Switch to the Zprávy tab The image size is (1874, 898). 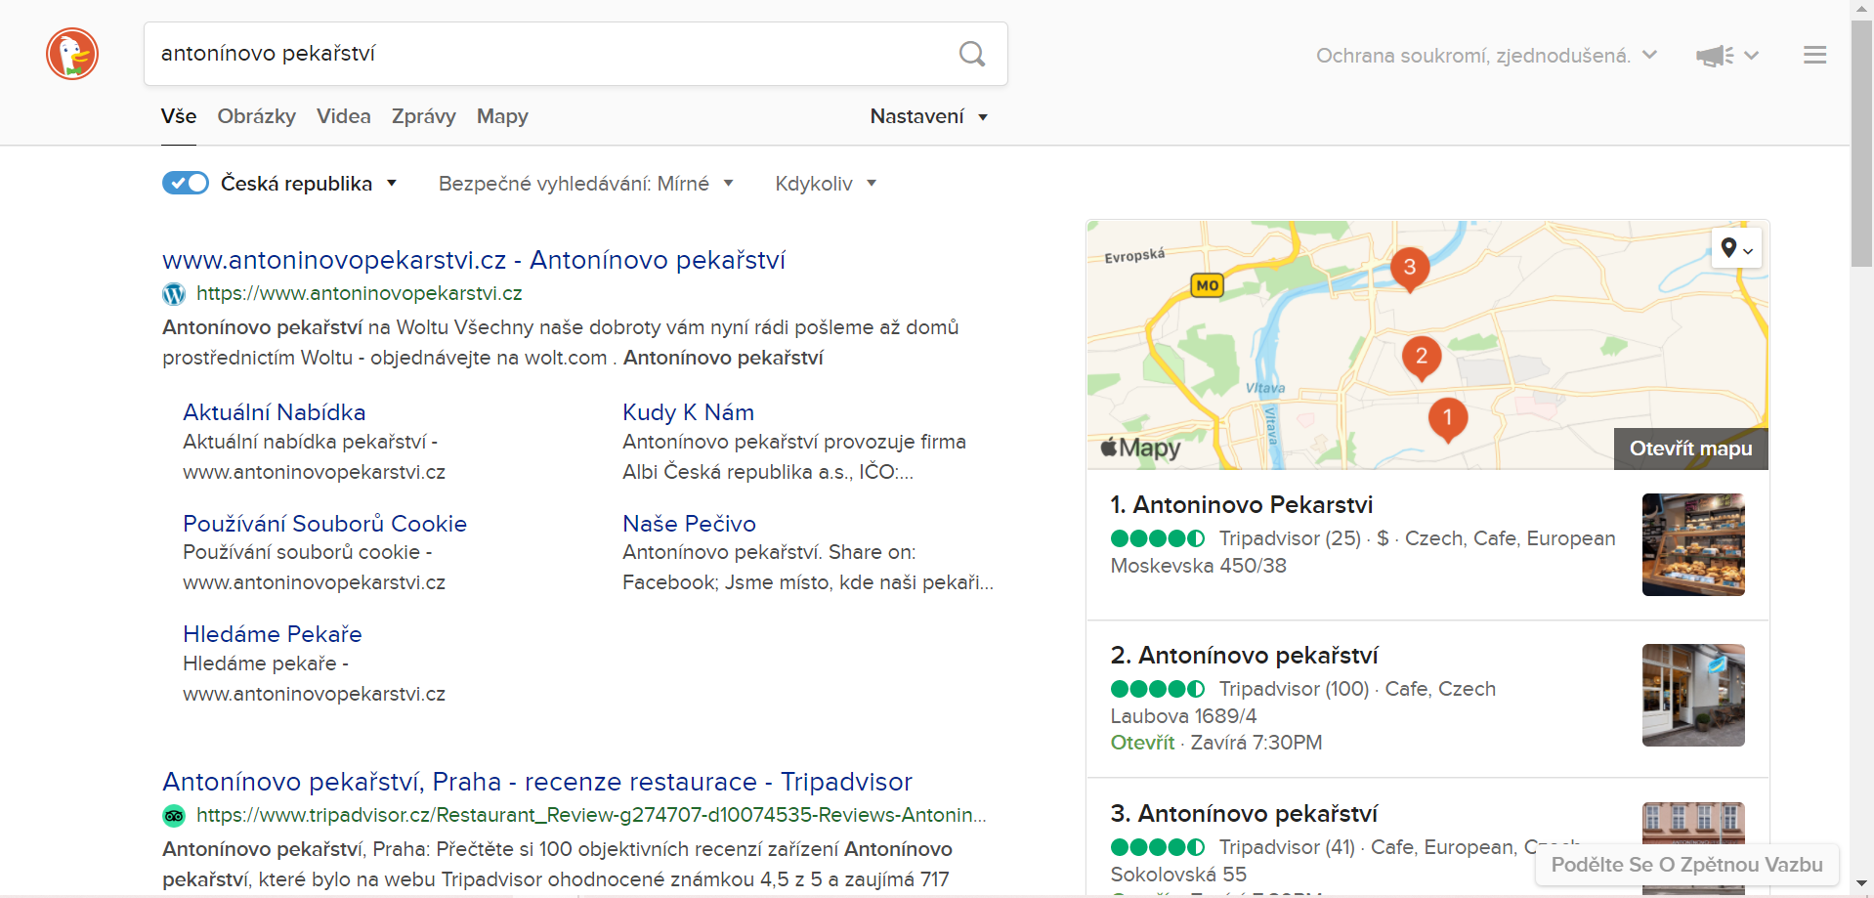pos(424,116)
